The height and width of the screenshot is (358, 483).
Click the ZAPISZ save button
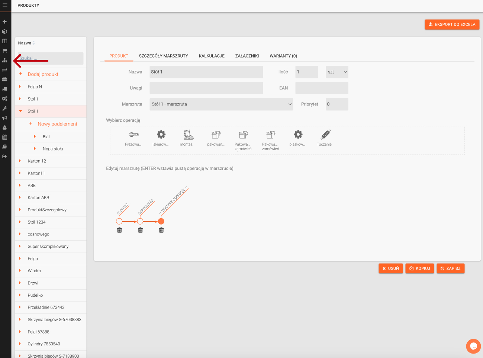pos(450,268)
